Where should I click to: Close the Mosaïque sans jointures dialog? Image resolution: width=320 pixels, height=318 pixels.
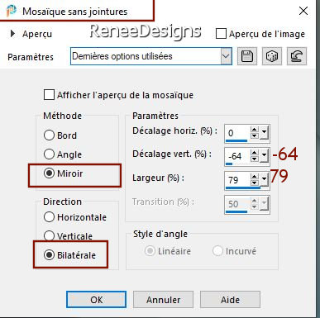[303, 11]
